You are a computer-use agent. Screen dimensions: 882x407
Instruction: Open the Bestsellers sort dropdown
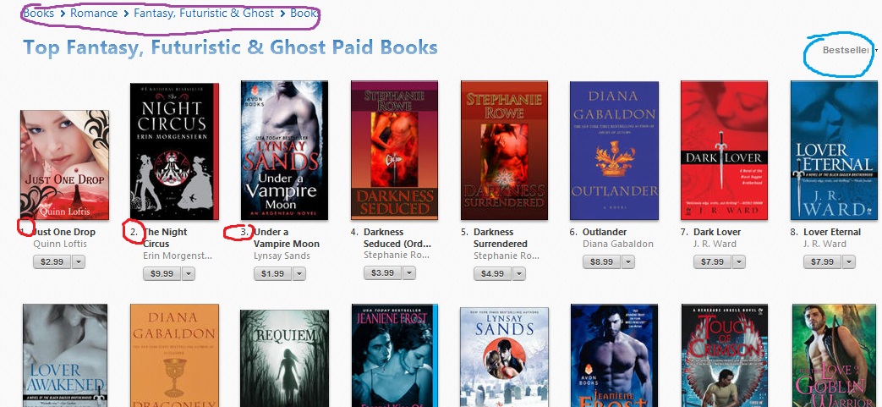[x=848, y=50]
